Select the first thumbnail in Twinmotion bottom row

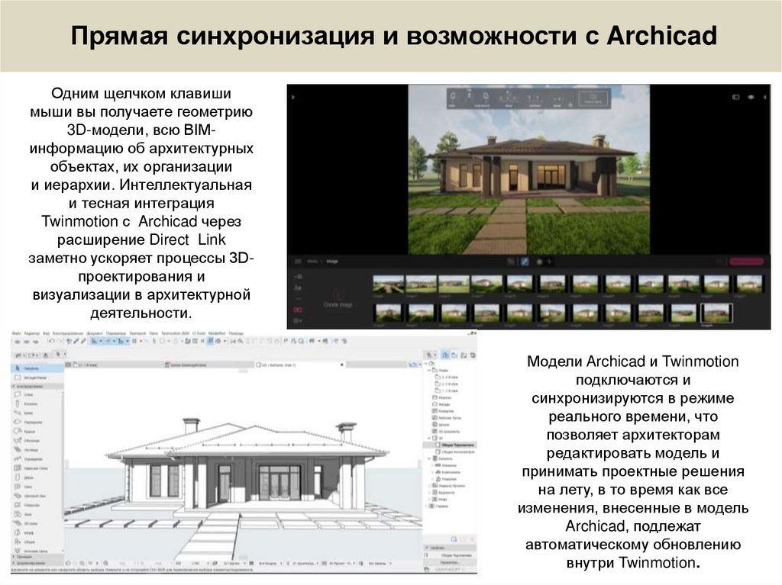pos(389,313)
